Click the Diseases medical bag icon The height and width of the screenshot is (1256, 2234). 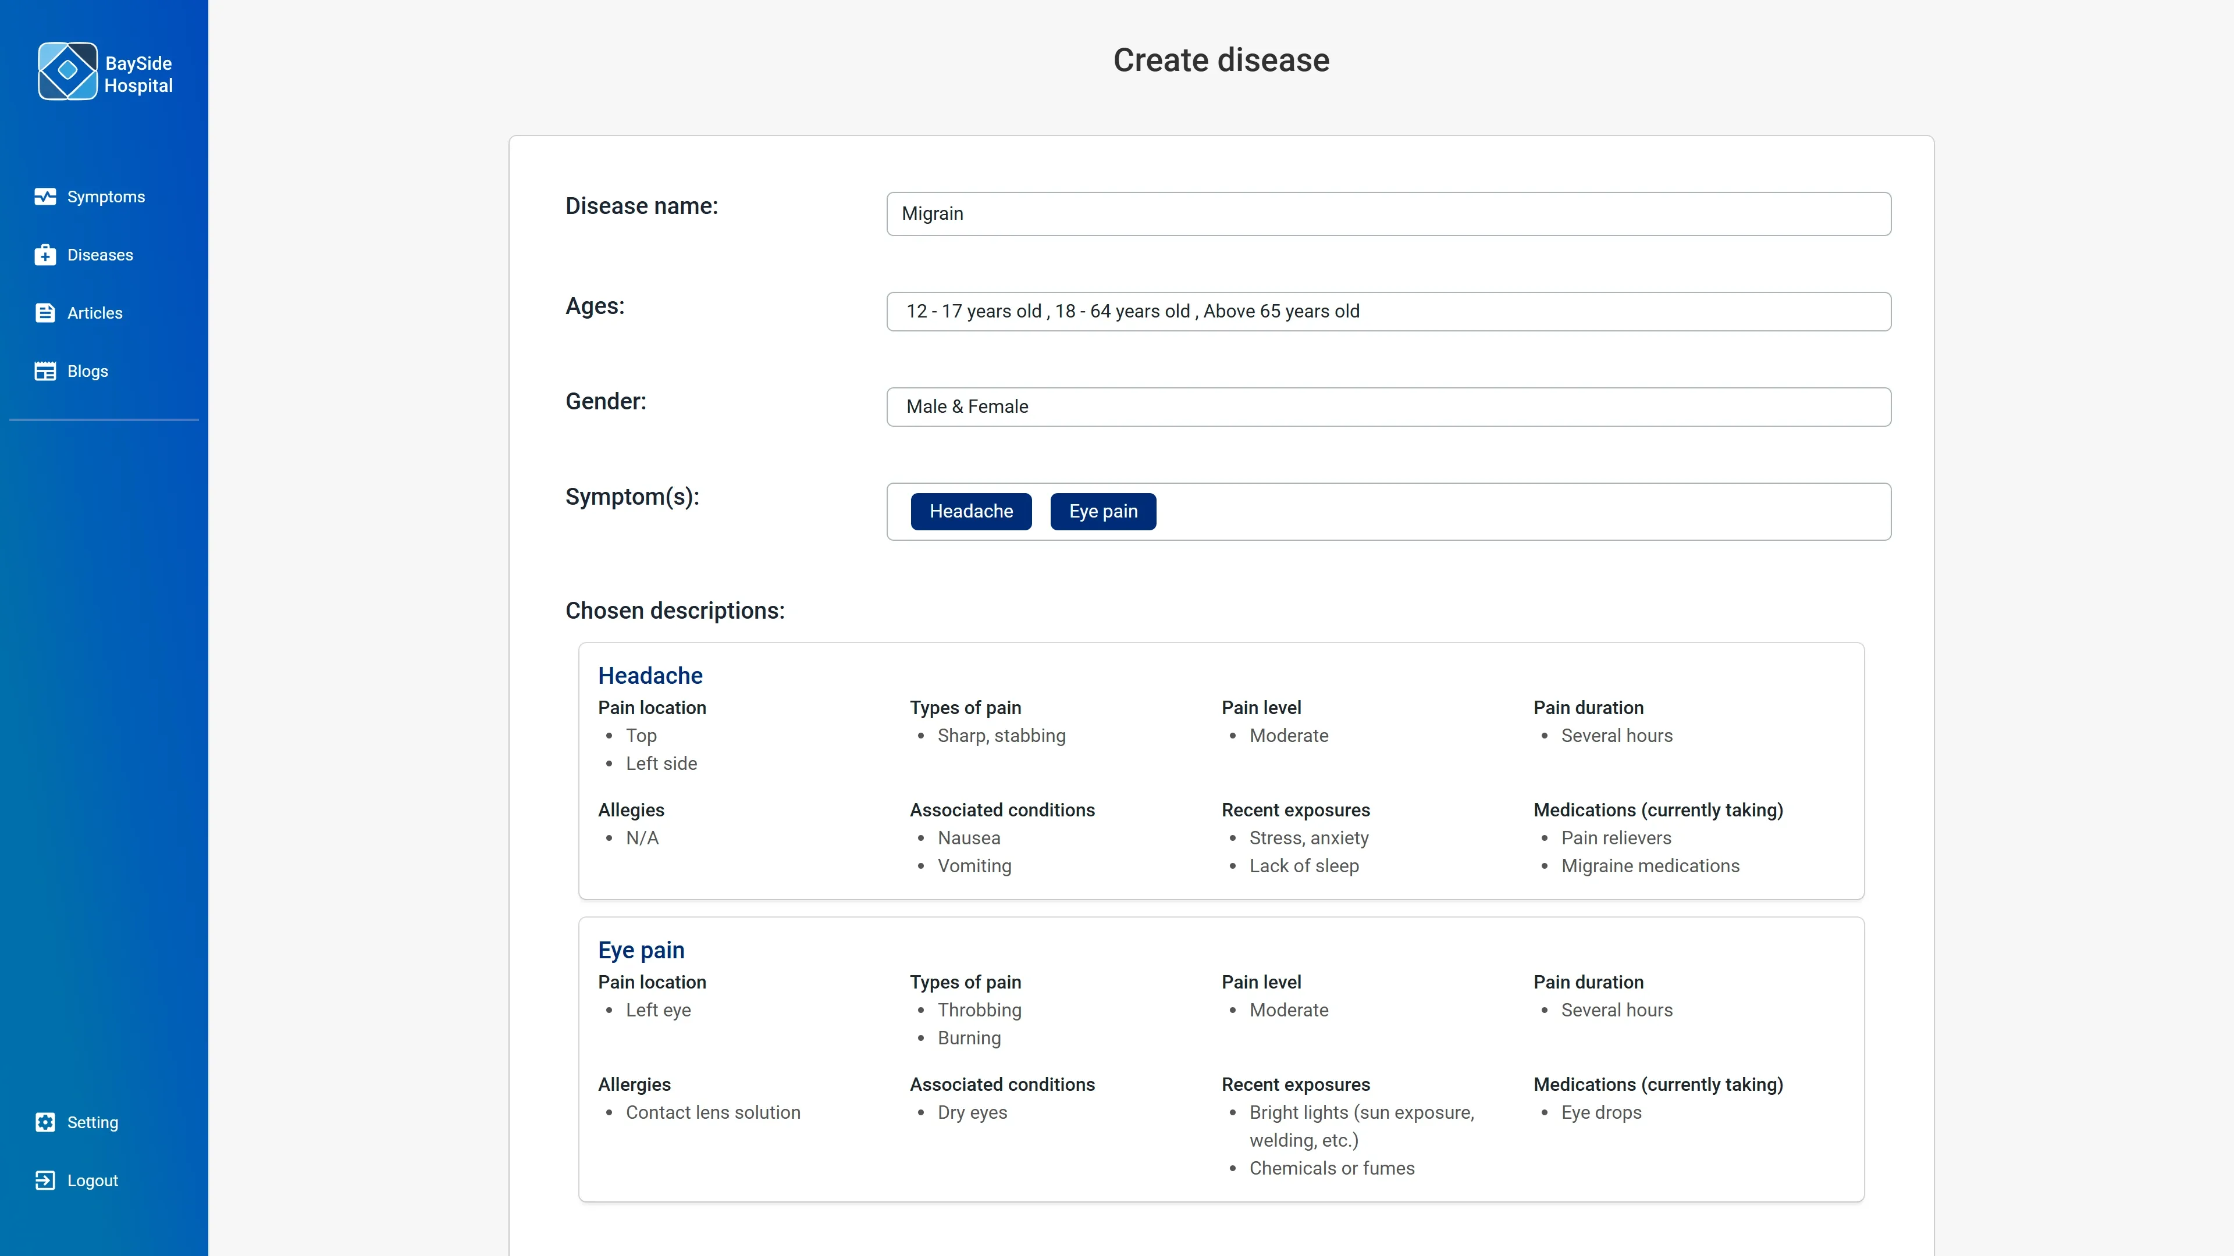[x=45, y=255]
